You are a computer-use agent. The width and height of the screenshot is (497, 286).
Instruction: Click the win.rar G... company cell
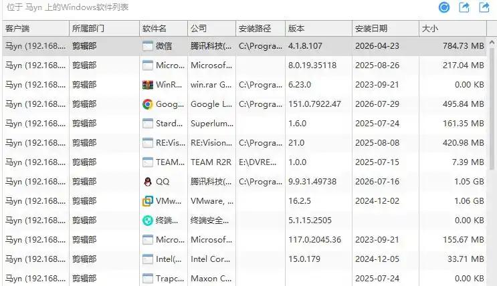click(x=211, y=85)
